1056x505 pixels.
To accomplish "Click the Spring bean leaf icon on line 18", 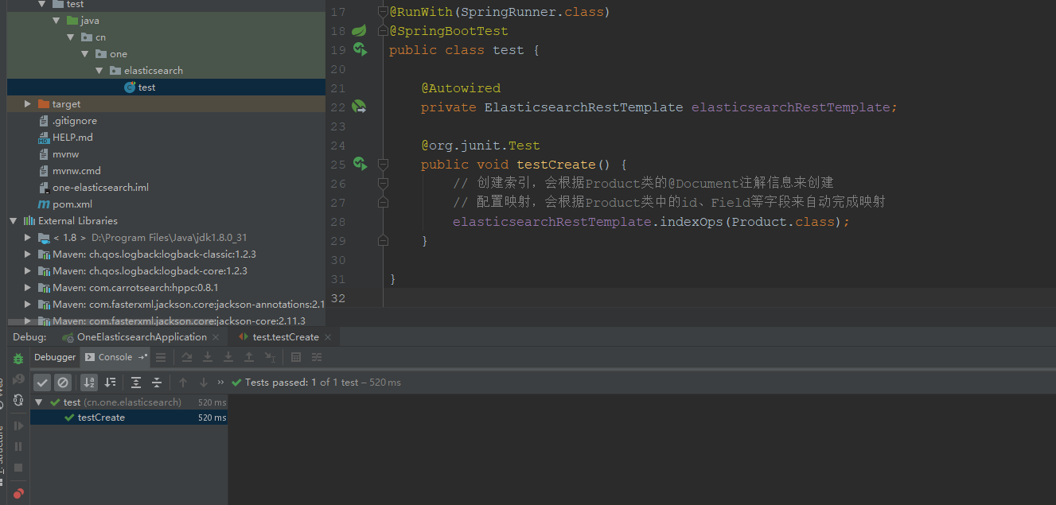I will pyautogui.click(x=360, y=30).
